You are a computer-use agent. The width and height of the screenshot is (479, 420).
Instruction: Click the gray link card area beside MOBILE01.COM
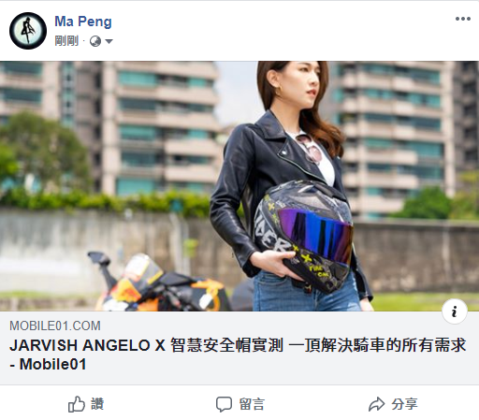[281, 326]
